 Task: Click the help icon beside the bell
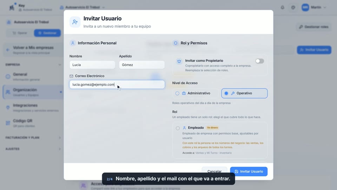(293, 7)
